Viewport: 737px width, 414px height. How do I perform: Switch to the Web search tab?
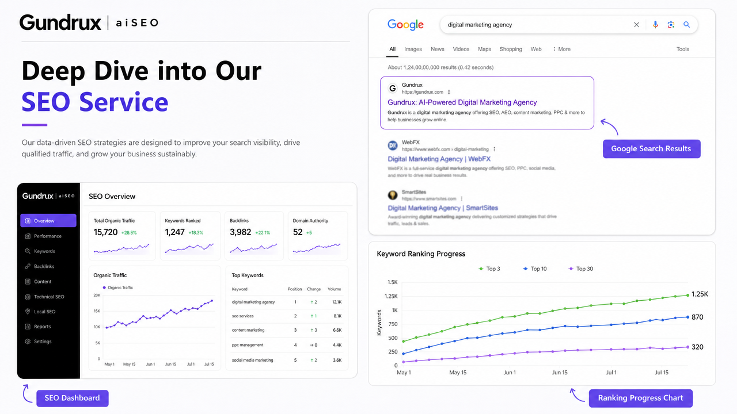point(536,49)
